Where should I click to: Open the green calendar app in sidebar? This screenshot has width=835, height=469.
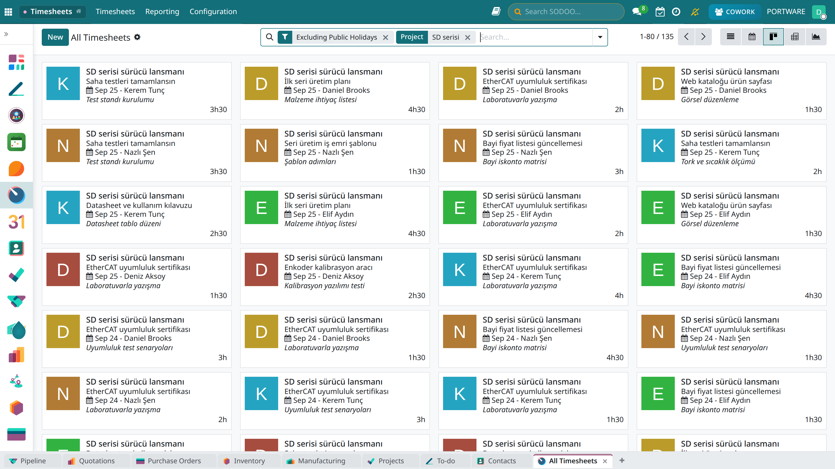click(x=16, y=142)
